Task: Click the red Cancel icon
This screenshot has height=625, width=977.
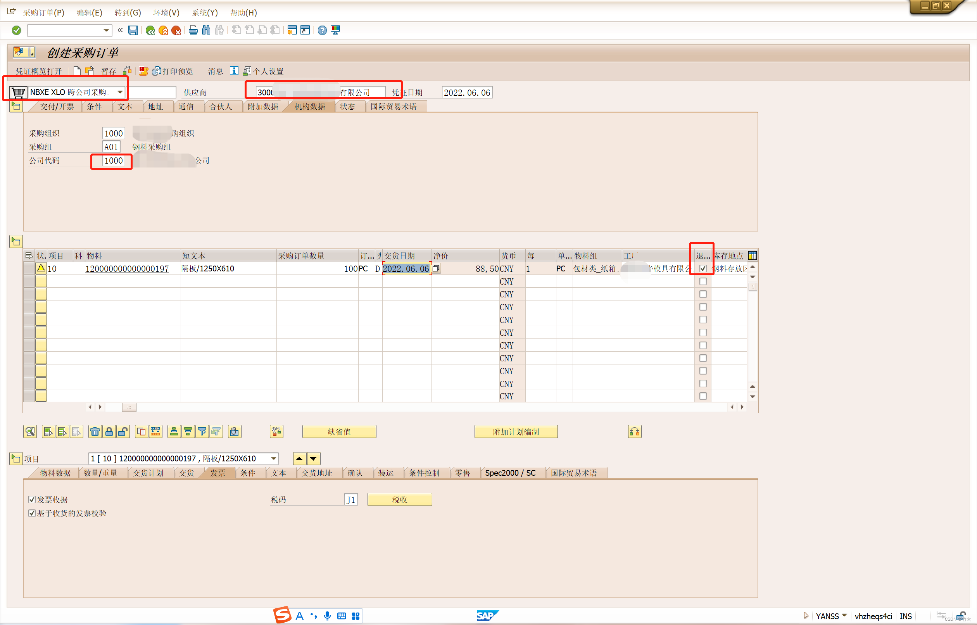Action: click(x=176, y=31)
